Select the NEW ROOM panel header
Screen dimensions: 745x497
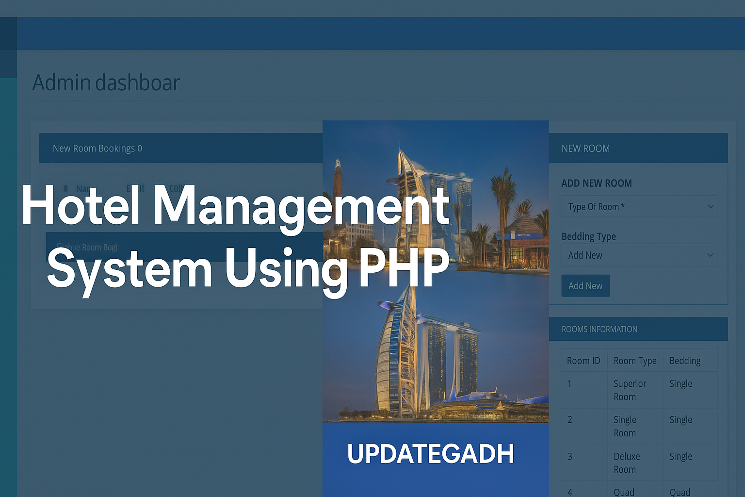(638, 149)
